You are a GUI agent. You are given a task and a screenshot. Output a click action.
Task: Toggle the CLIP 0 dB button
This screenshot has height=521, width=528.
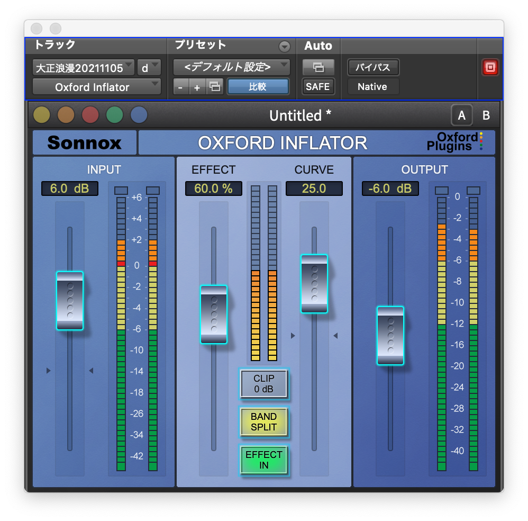(264, 384)
